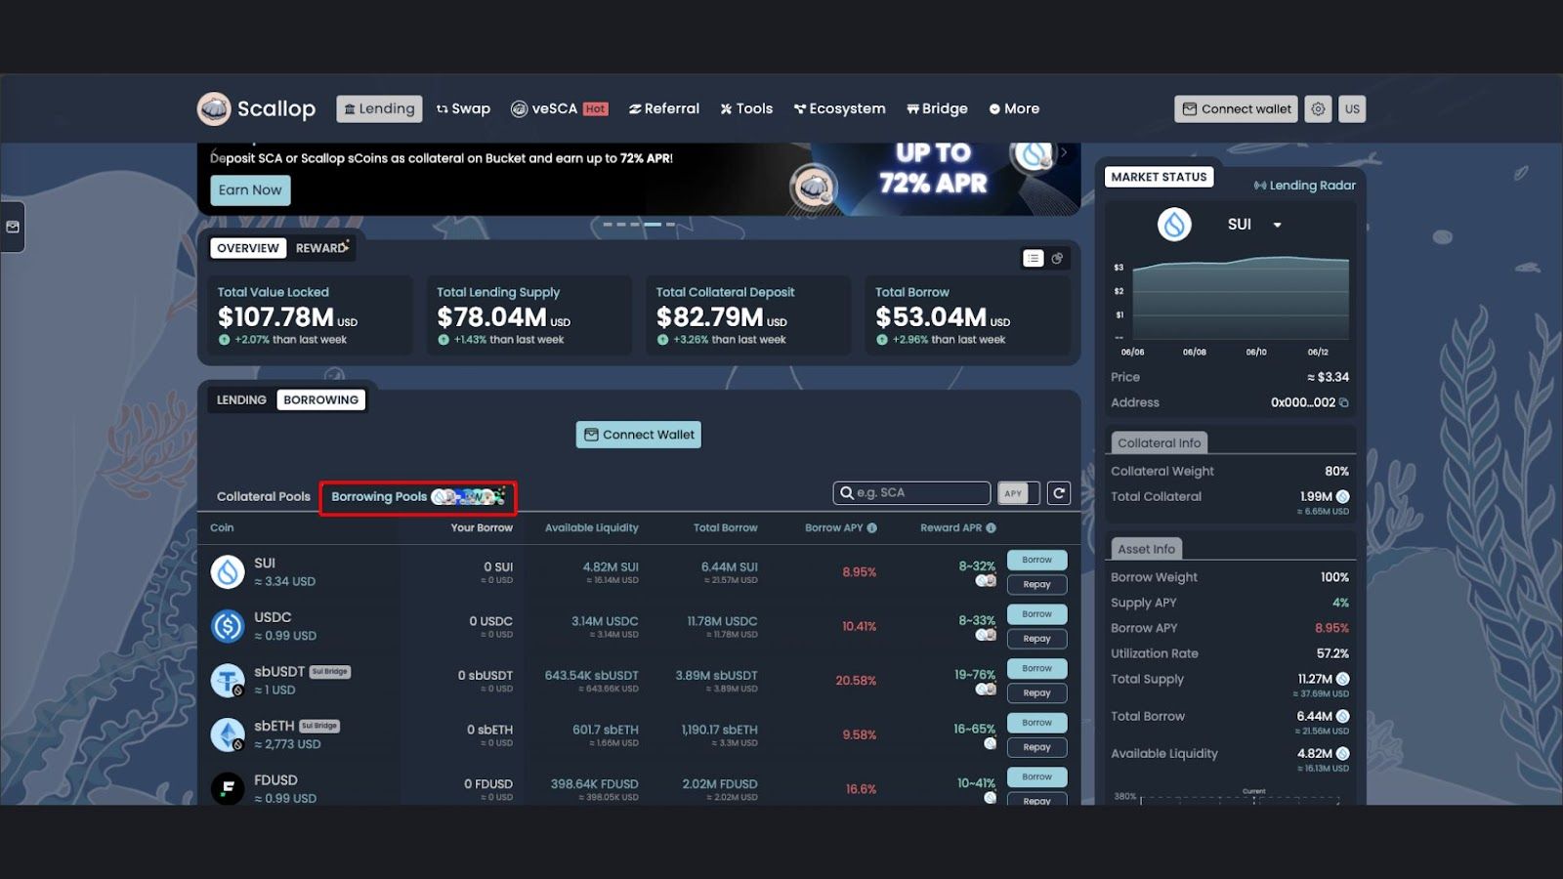Open the Ecosystem menu
The image size is (1563, 879).
tap(839, 108)
